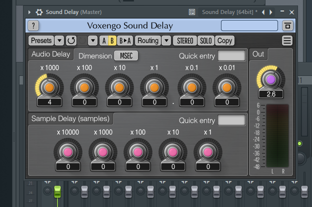This screenshot has width=312, height=207.
Task: Click the x 0.1 audio delay knob
Action: pos(192,87)
